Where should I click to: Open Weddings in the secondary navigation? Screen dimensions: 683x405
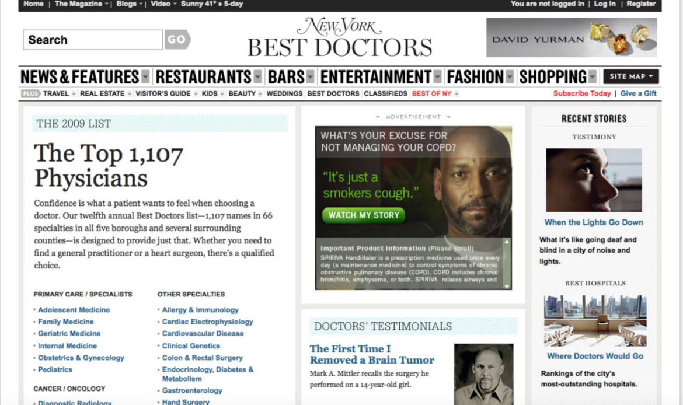pyautogui.click(x=284, y=93)
